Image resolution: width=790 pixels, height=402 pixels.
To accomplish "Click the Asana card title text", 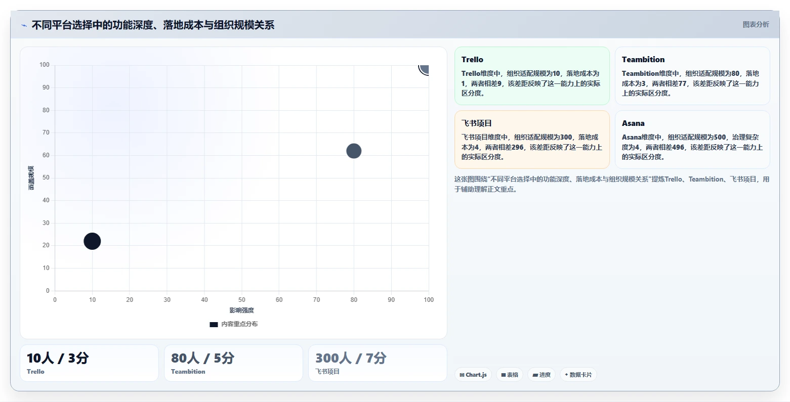I will click(633, 123).
